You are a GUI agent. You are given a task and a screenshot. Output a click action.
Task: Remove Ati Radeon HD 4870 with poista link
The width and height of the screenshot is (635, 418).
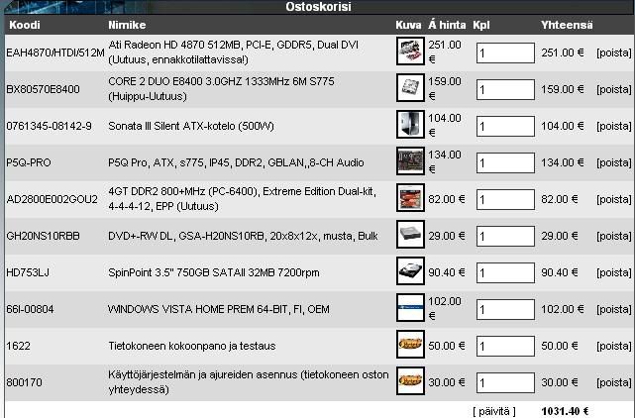click(x=613, y=52)
